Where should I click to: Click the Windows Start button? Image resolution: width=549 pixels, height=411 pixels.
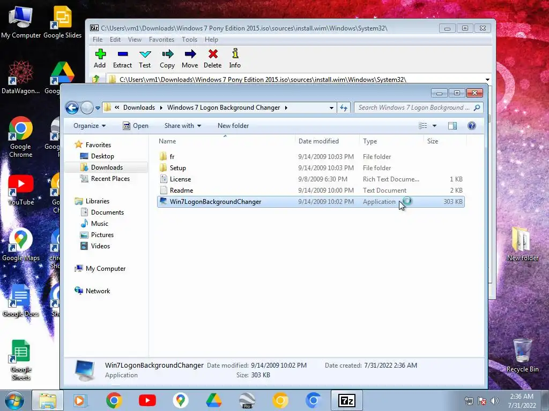pos(13,400)
